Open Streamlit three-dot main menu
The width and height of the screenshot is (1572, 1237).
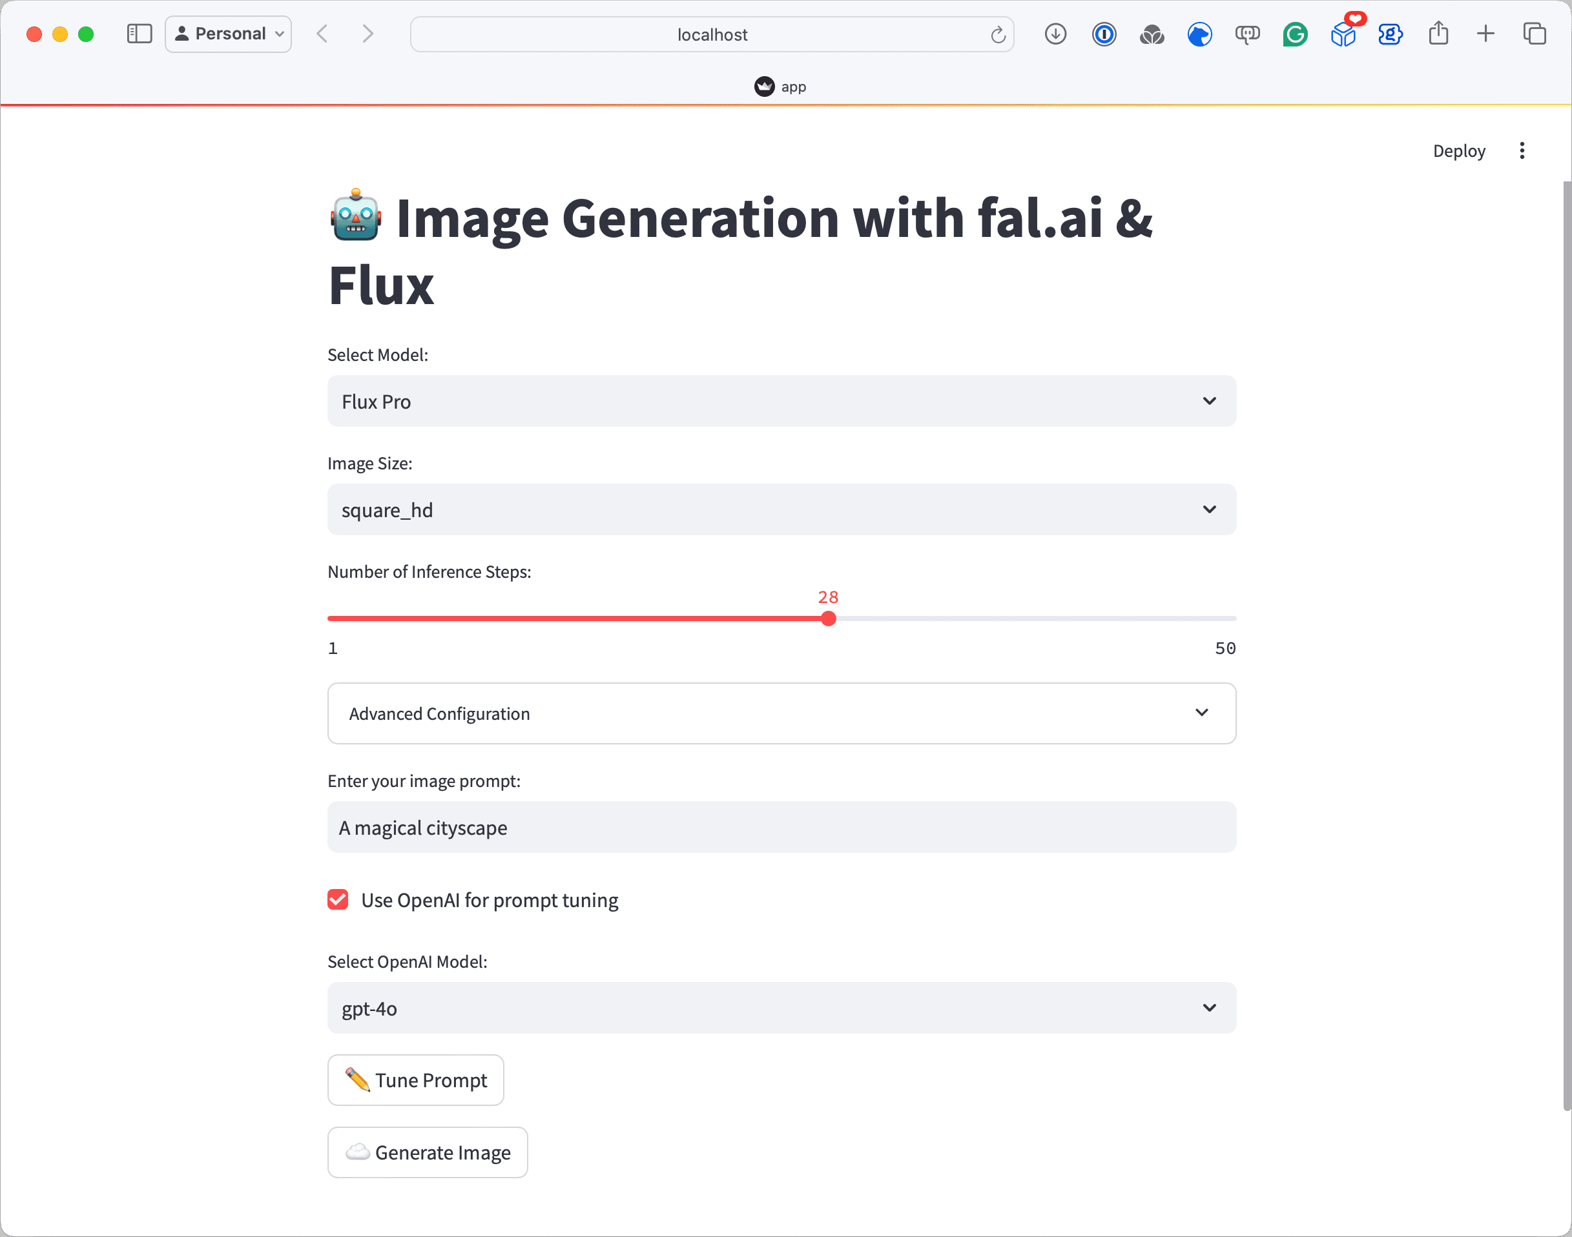(x=1521, y=150)
